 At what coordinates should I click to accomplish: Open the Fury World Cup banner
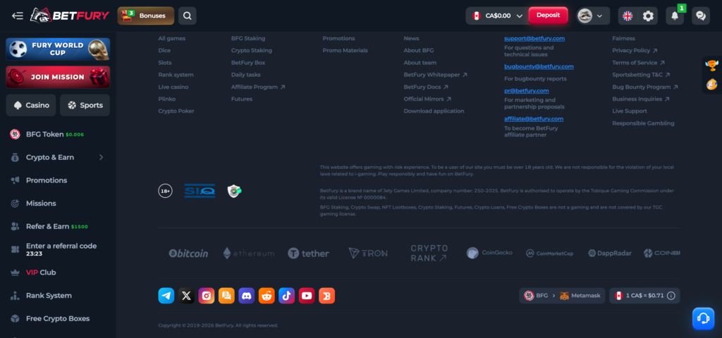[58, 49]
